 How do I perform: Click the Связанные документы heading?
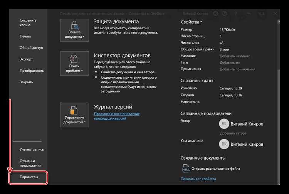coord(203,158)
